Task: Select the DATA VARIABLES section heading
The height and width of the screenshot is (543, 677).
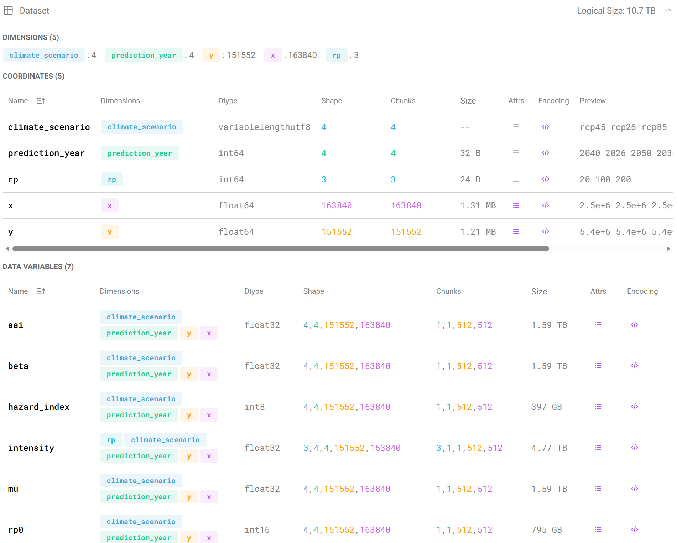Action: [38, 266]
